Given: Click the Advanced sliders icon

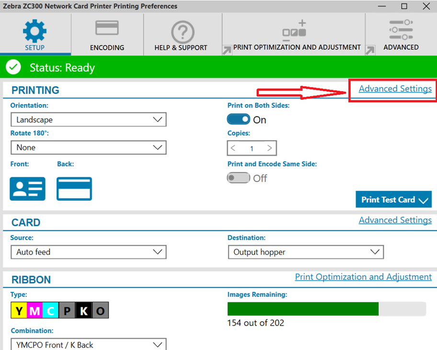Looking at the screenshot, I should [x=401, y=30].
